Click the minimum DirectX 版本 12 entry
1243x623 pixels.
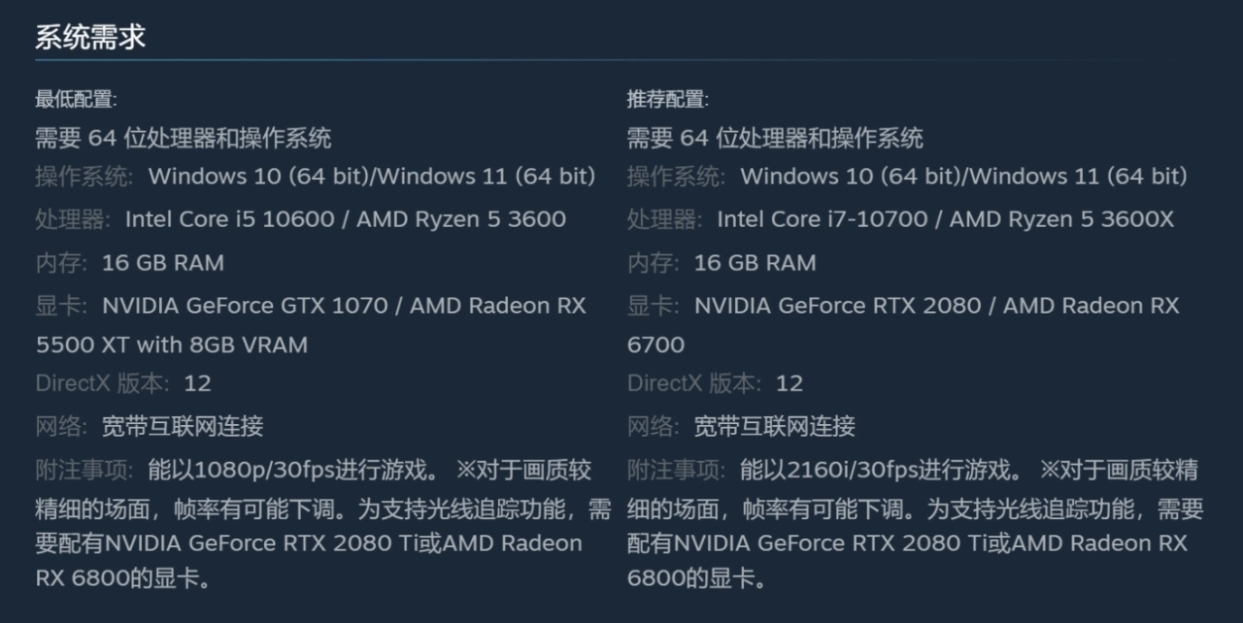[123, 383]
